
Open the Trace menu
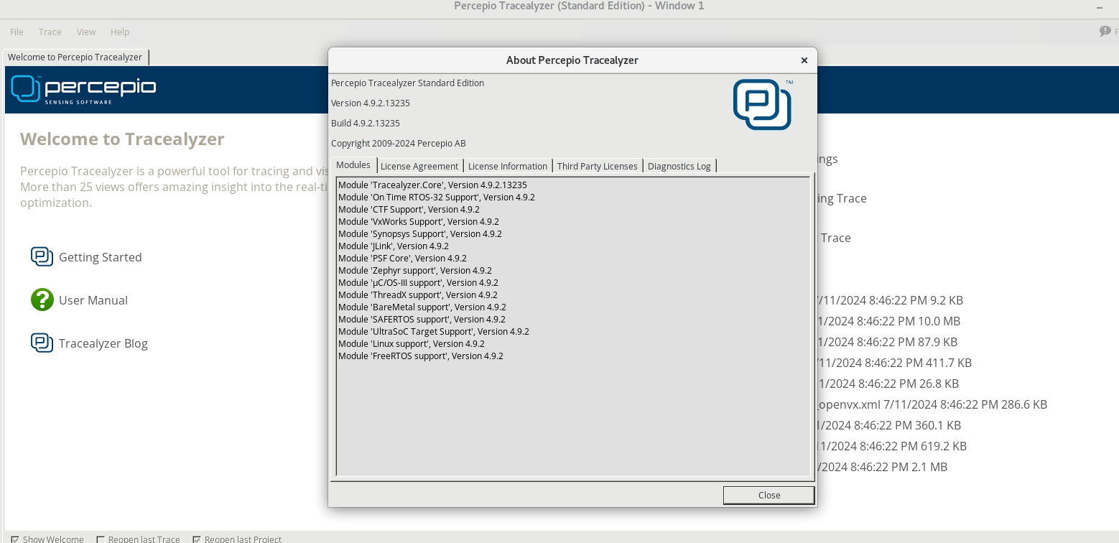(x=50, y=32)
